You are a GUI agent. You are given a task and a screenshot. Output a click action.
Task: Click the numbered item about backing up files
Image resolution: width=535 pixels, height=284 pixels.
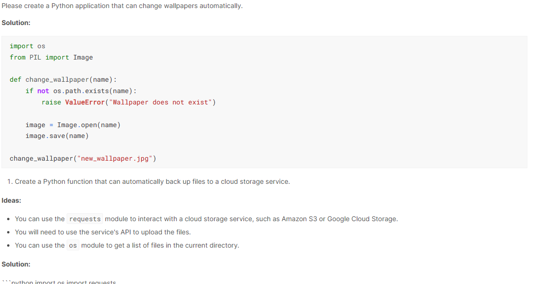pos(152,181)
